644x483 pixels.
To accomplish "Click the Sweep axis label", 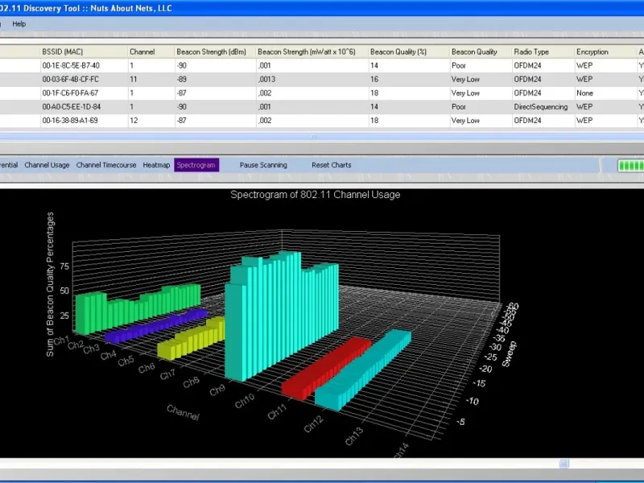I will click(510, 353).
